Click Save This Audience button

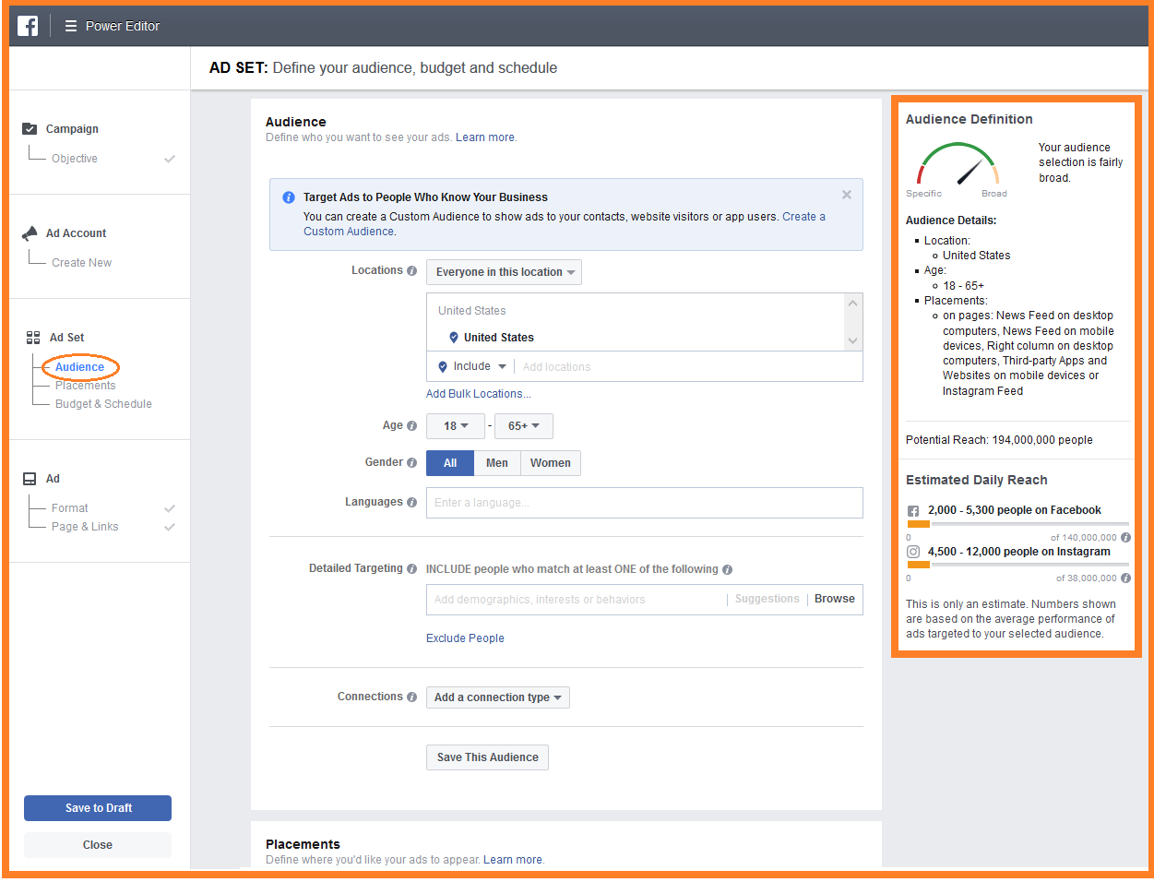487,757
